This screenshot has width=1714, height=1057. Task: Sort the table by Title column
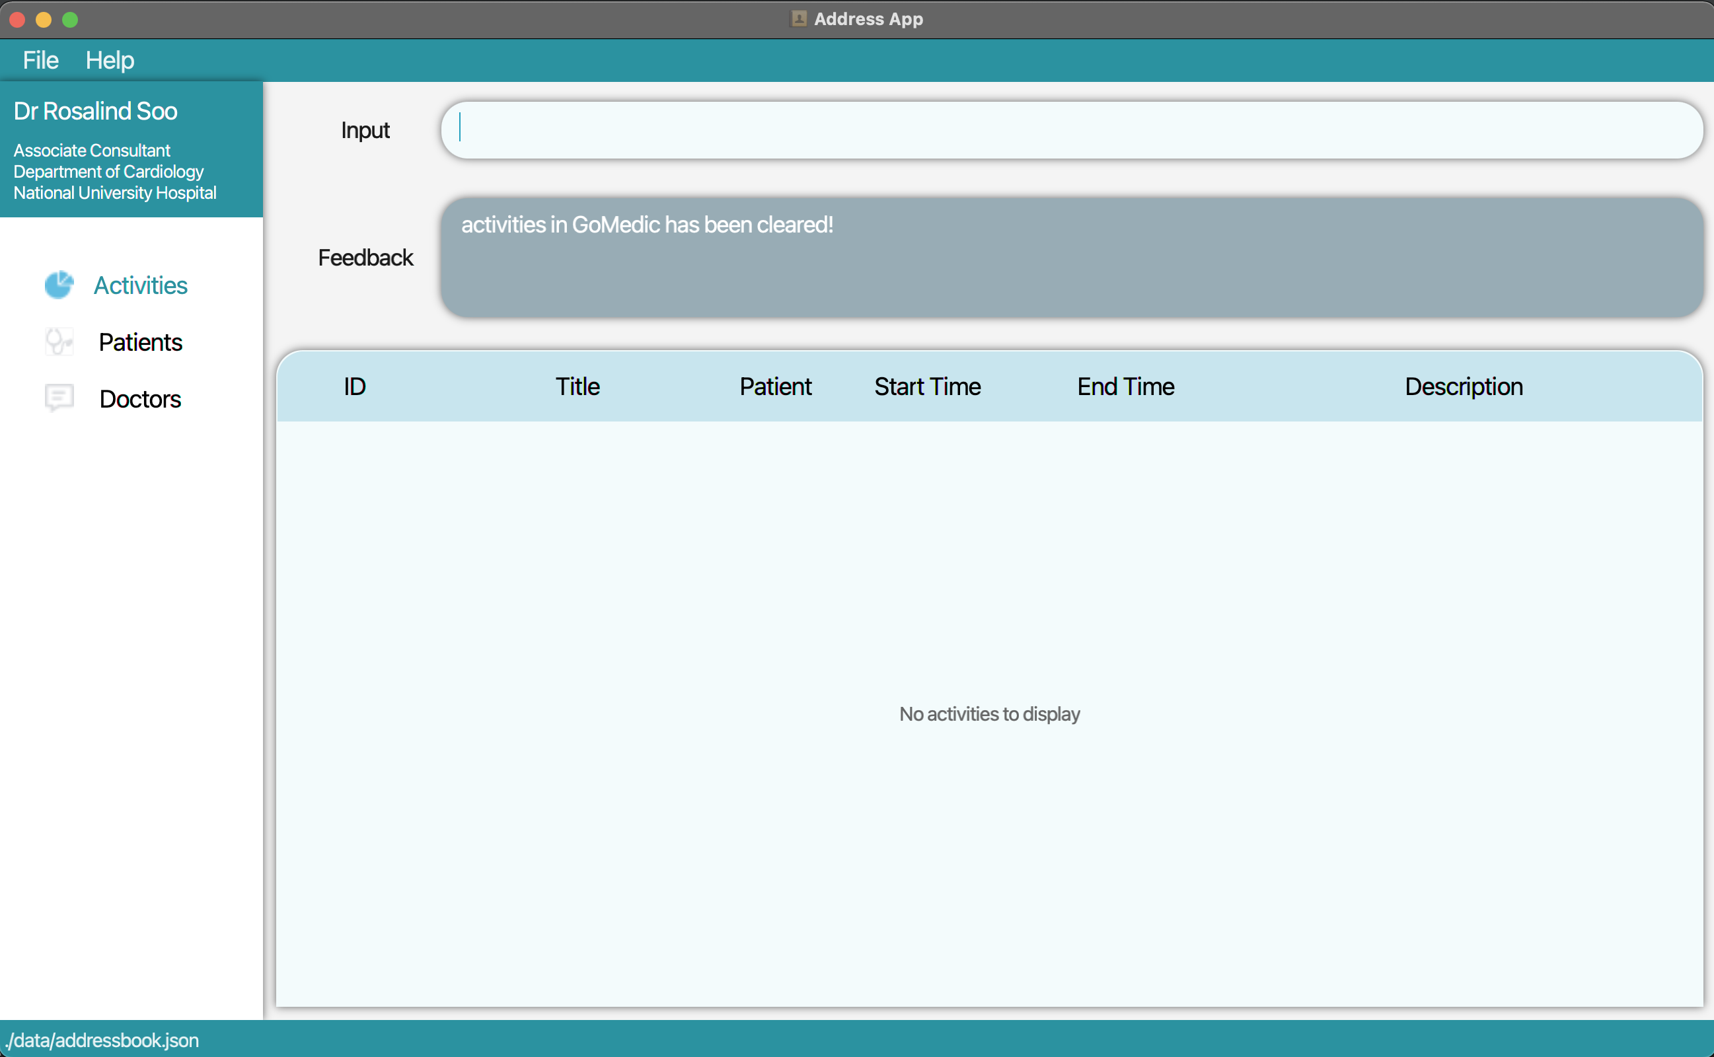(577, 386)
